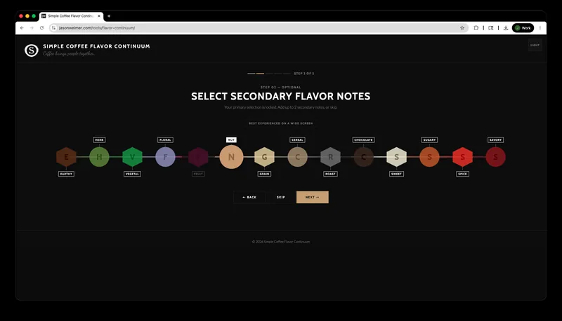This screenshot has height=321, width=562.
Task: Click the Roast label tag
Action: 330,174
